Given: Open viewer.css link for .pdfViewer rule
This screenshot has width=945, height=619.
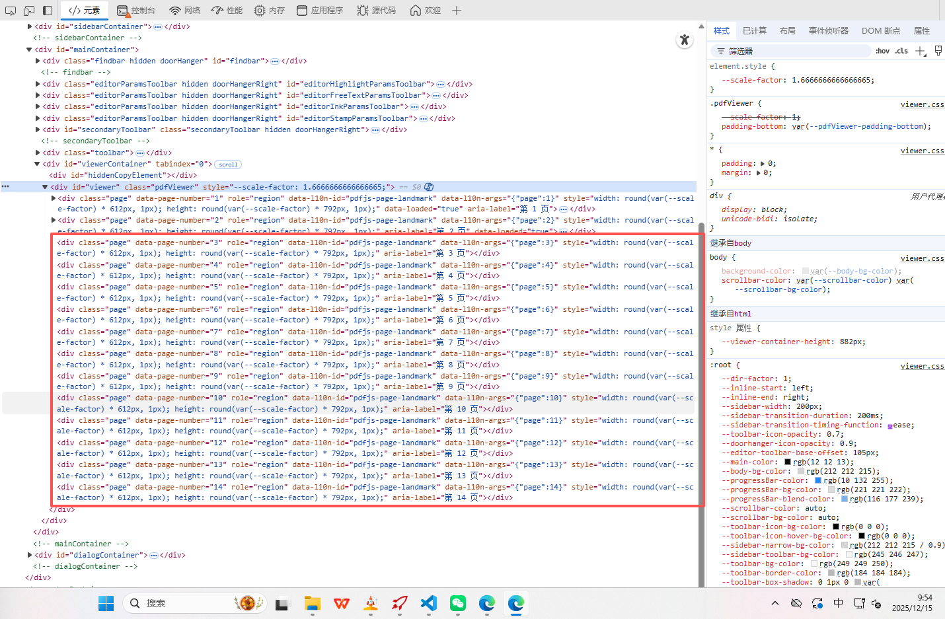Looking at the screenshot, I should pos(922,104).
